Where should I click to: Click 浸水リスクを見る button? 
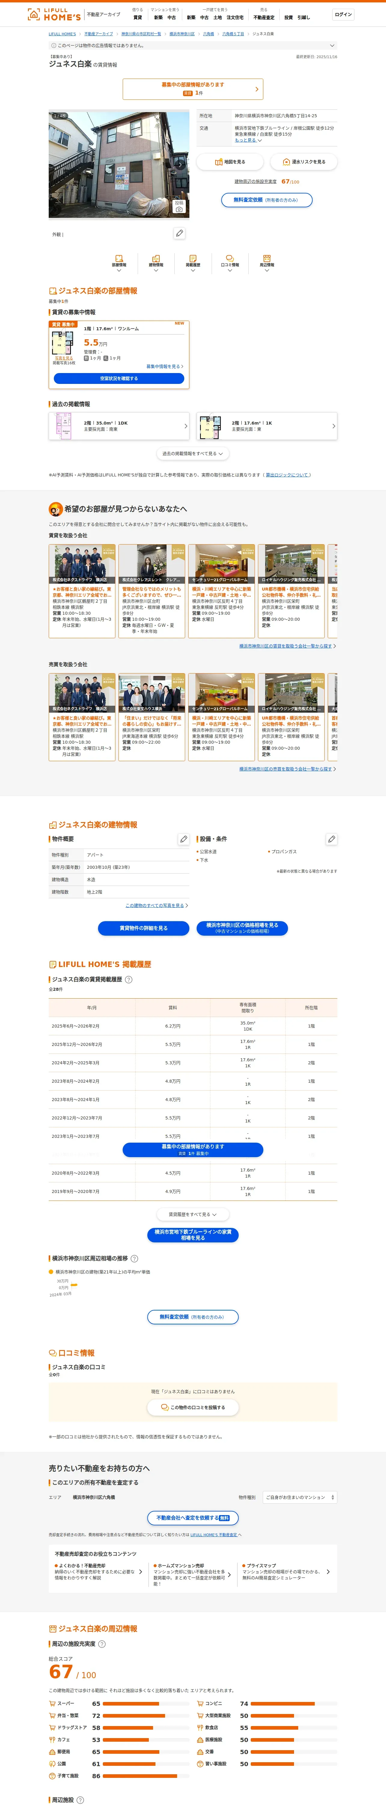[304, 162]
